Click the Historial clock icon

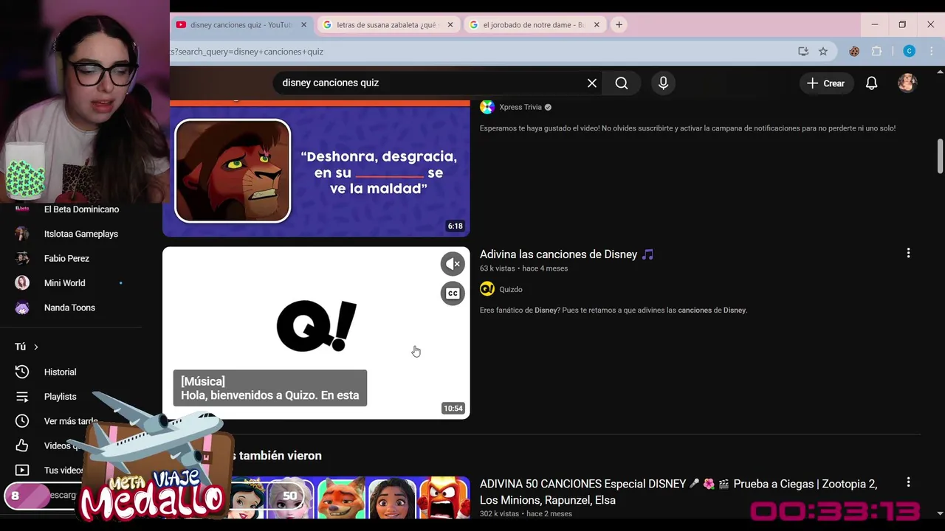(22, 372)
